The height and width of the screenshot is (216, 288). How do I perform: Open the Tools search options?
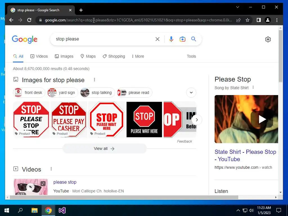[191, 56]
